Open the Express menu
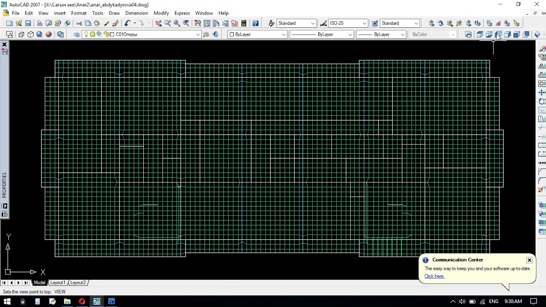The width and height of the screenshot is (546, 307). 182,13
